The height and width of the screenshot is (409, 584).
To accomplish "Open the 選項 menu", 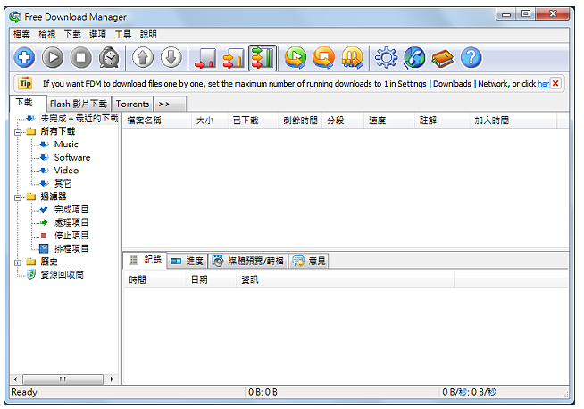I will point(97,35).
